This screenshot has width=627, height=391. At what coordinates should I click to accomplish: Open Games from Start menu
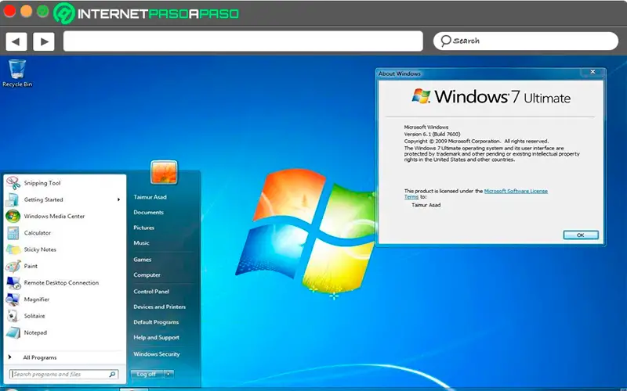[x=143, y=260]
